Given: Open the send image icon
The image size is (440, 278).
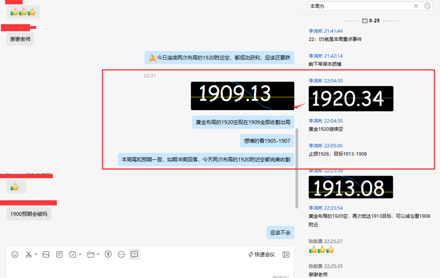Looking at the screenshot, I should point(46,254).
